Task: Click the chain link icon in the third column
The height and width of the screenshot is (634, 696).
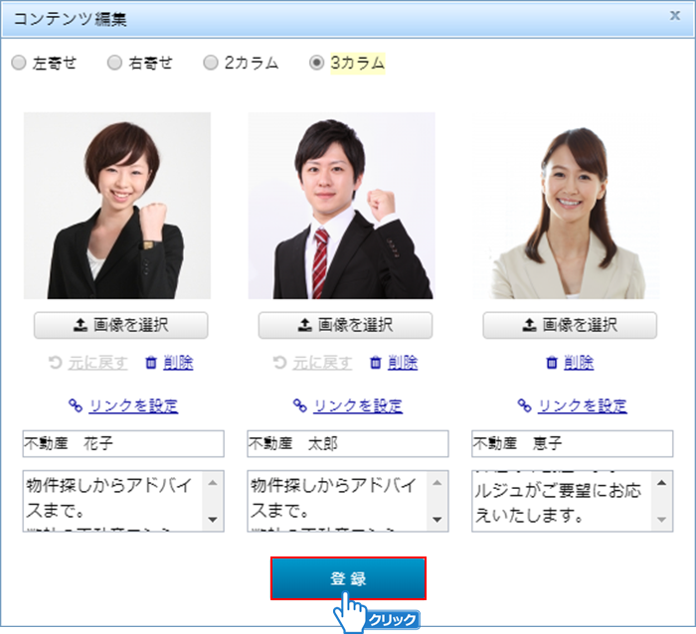Action: pos(524,405)
